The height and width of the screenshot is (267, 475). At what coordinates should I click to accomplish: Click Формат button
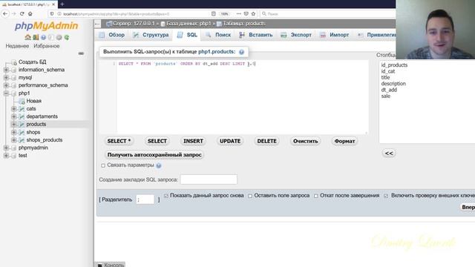pyautogui.click(x=344, y=142)
